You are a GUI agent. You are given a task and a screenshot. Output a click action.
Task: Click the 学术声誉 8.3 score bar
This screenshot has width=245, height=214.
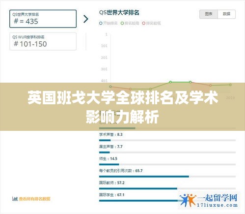[x=167, y=140]
